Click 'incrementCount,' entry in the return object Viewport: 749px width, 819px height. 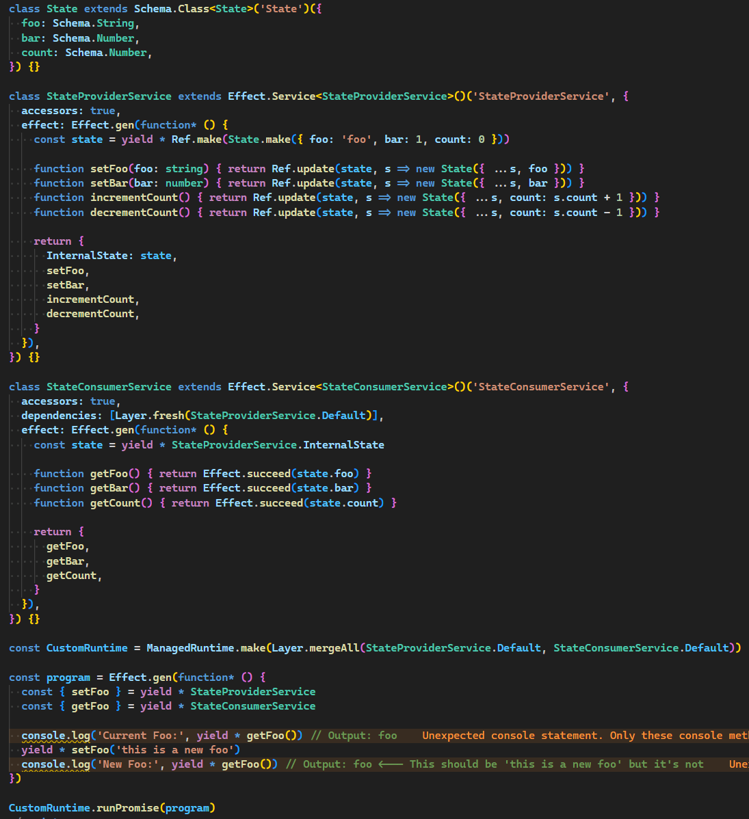coord(93,300)
